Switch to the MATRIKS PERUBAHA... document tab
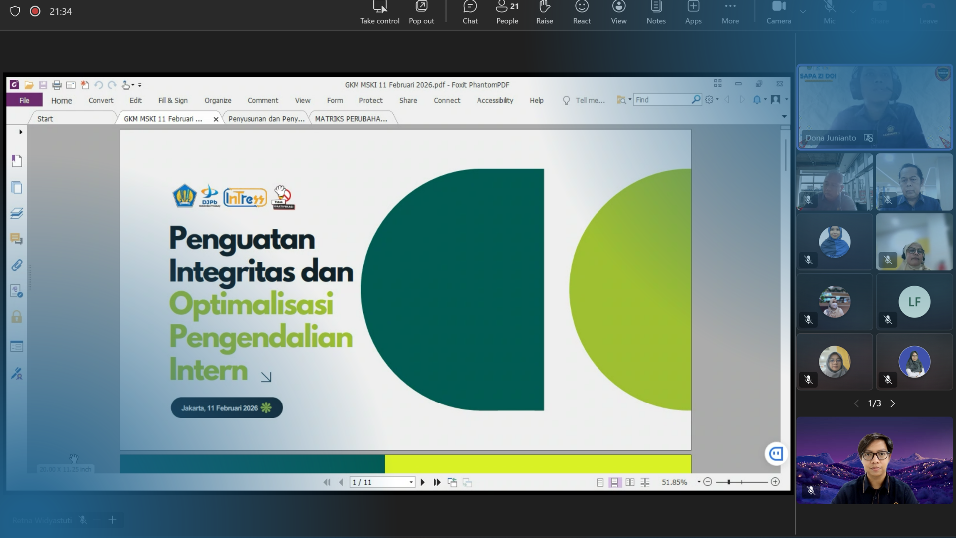956x538 pixels. (x=351, y=119)
